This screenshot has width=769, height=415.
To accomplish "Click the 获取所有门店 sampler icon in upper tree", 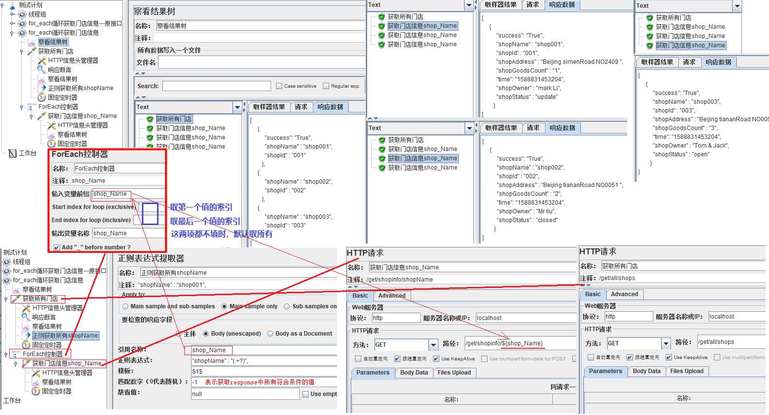I will click(x=32, y=51).
